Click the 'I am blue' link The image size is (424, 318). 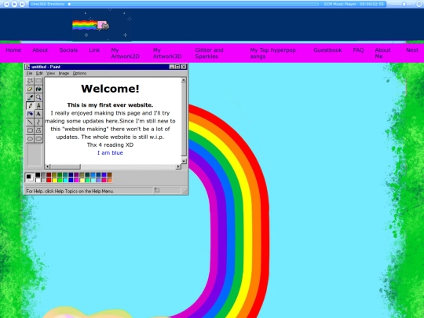click(110, 153)
